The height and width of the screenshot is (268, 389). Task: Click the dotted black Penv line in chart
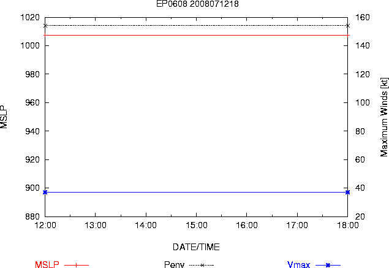(197, 26)
